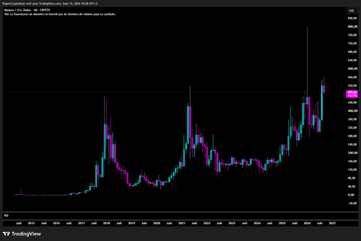
Task: Click the 2024 time axis label
Action: tap(257, 223)
